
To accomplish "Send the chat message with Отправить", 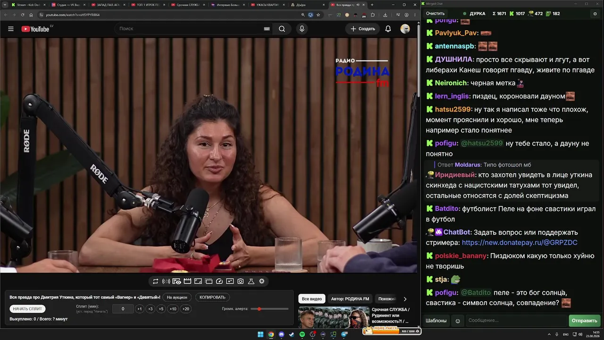I will [584, 321].
